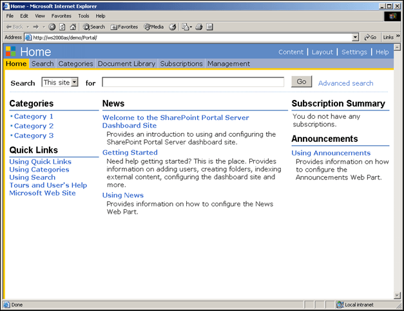Switch to the Management tab
Image resolution: width=404 pixels, height=311 pixels.
[x=229, y=64]
